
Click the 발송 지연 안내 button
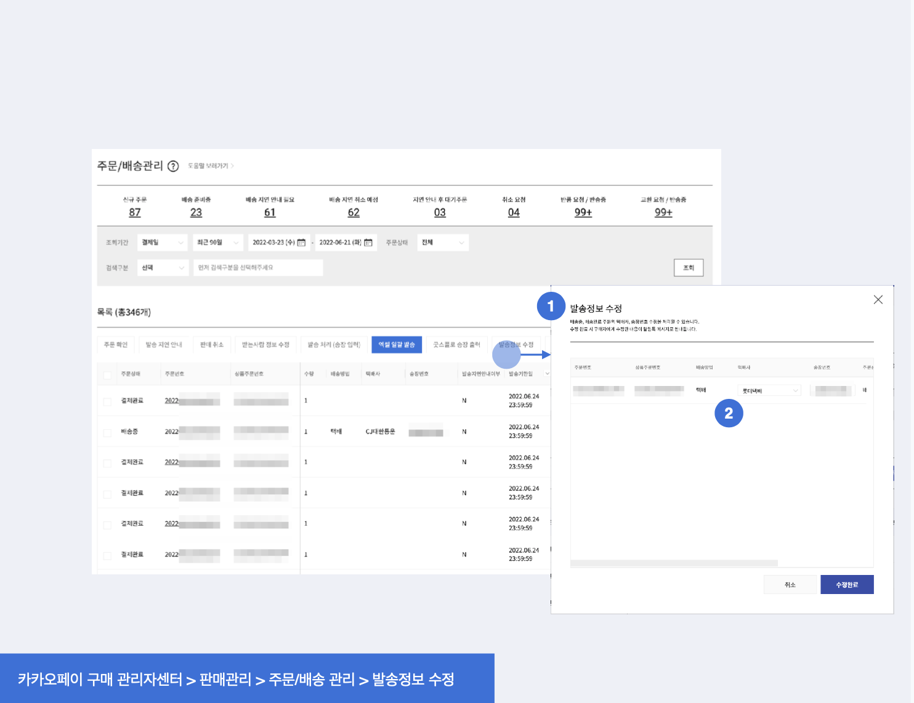[x=164, y=345]
